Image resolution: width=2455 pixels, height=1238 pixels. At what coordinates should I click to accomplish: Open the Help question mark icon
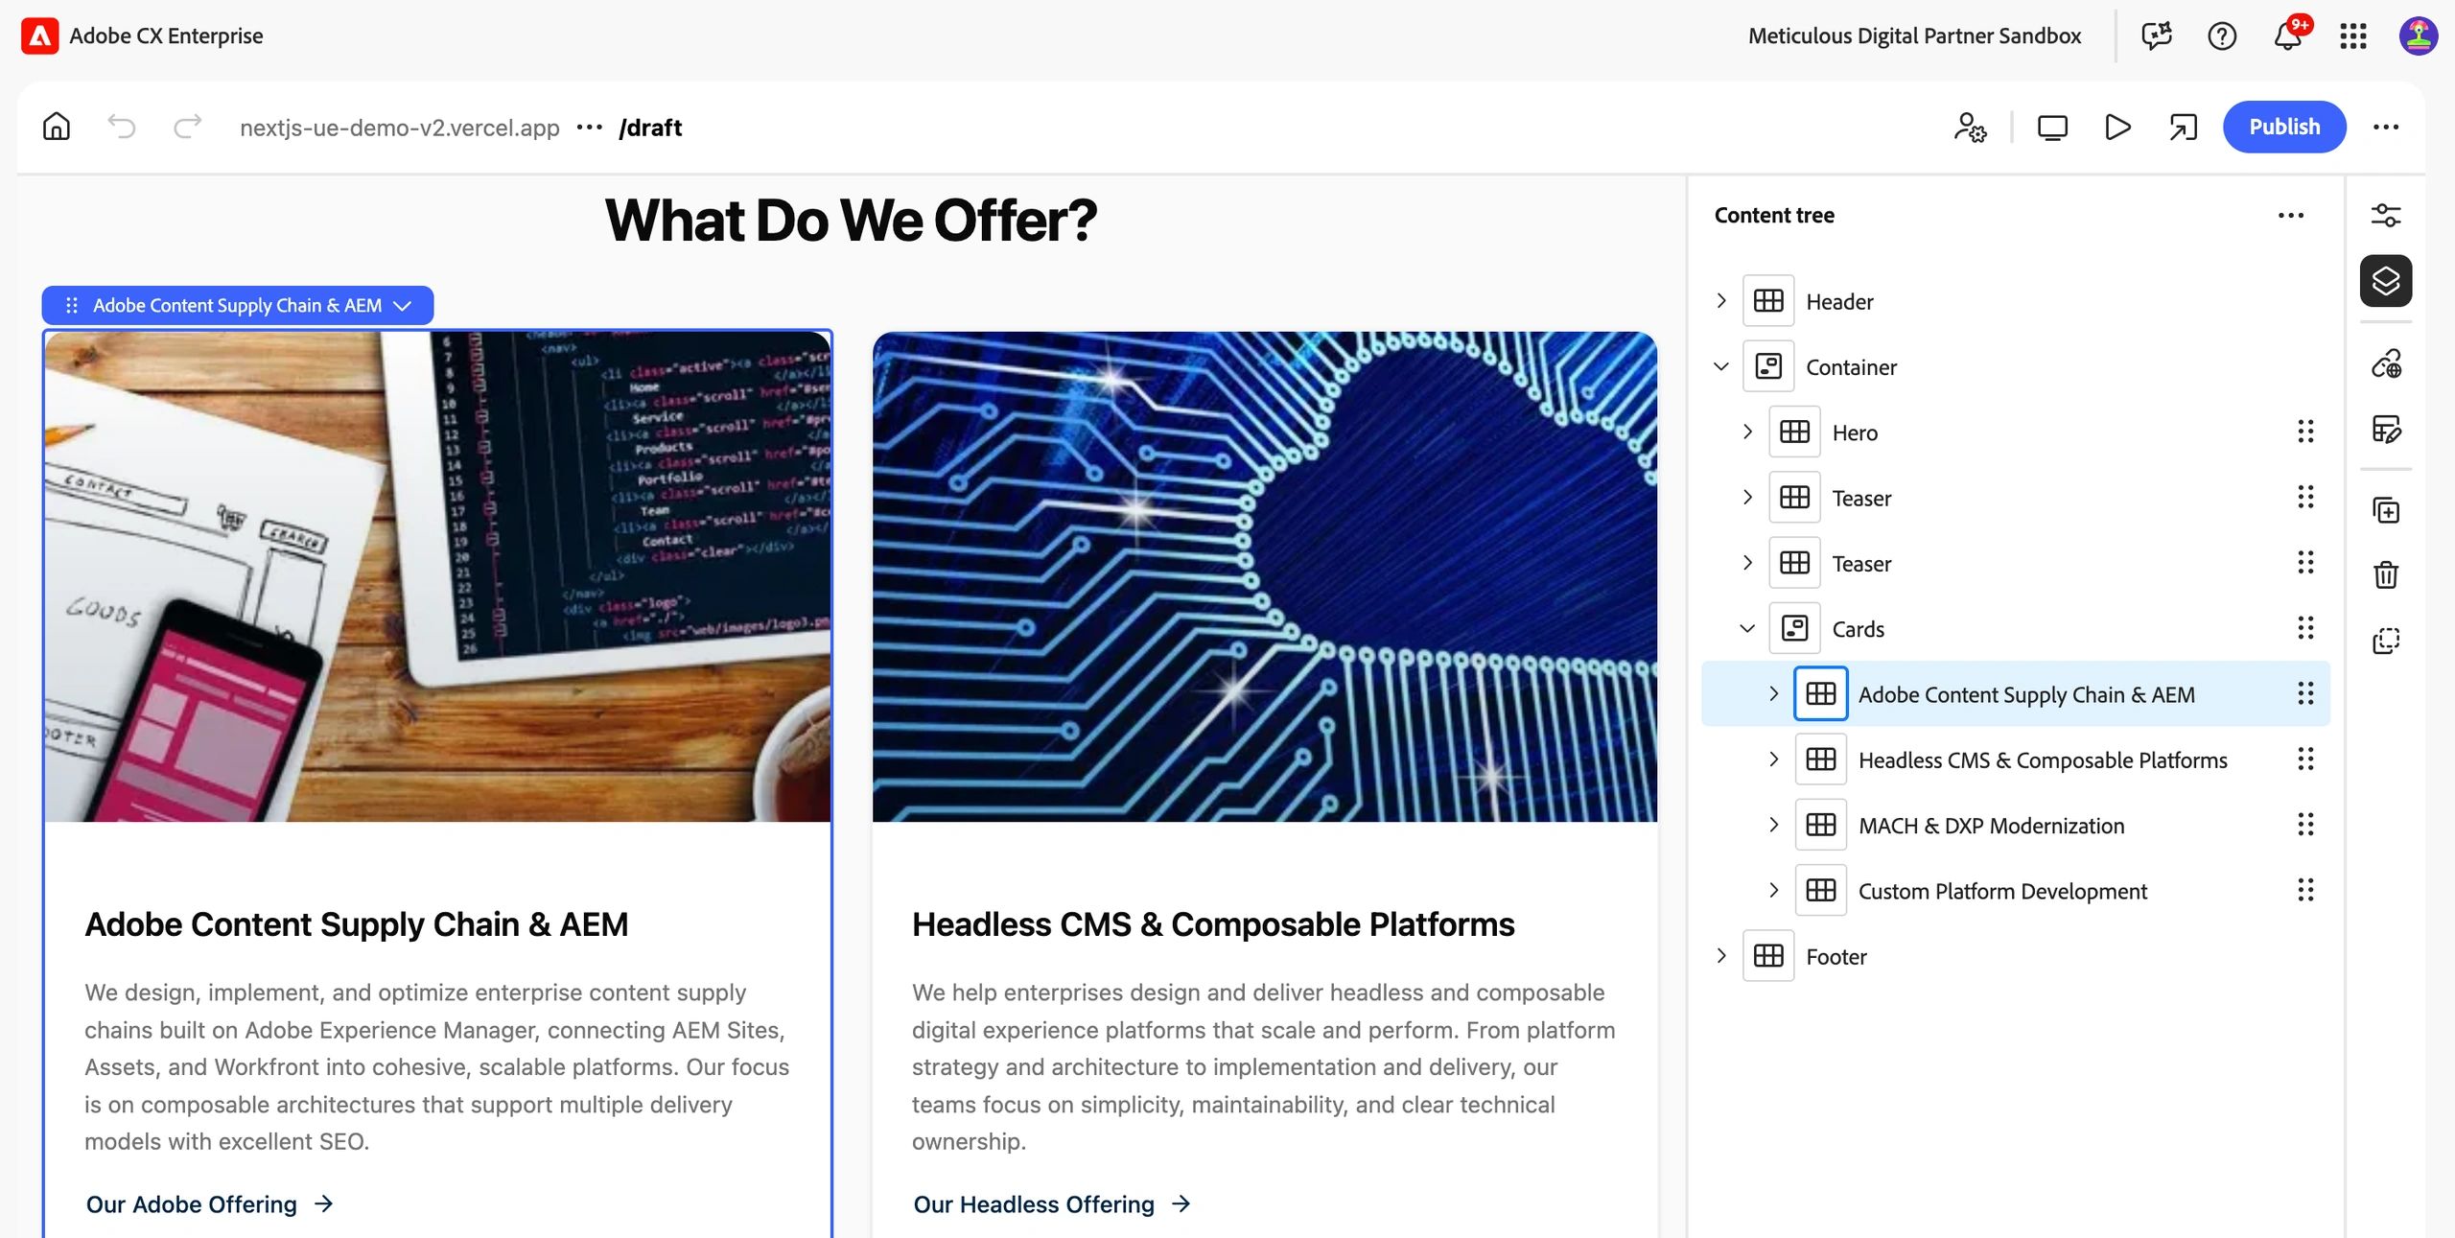[2222, 36]
